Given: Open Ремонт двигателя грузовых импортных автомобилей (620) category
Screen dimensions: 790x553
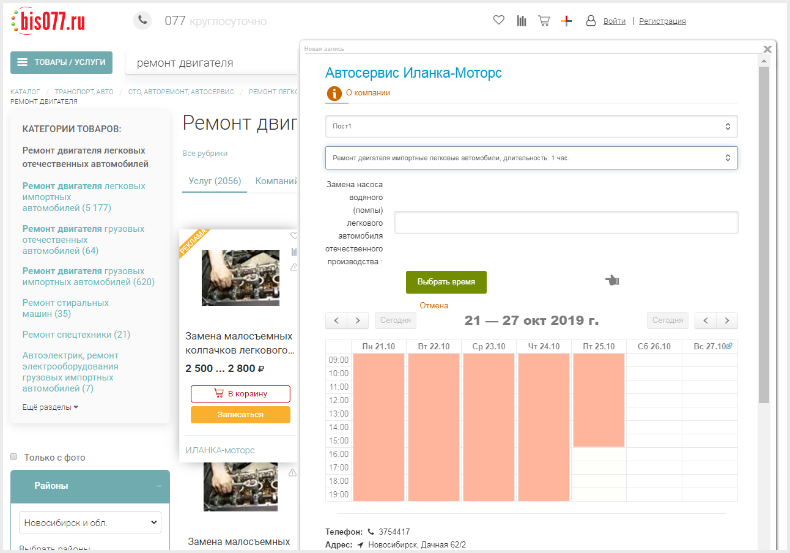Looking at the screenshot, I should coord(89,276).
